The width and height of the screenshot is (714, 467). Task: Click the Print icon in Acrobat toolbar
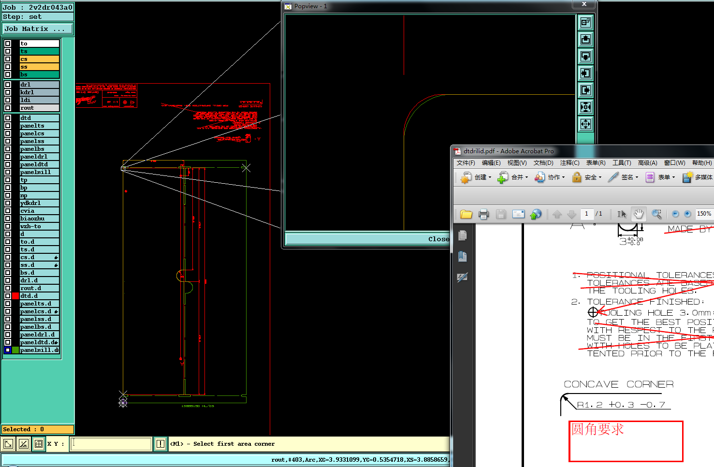[x=483, y=214]
